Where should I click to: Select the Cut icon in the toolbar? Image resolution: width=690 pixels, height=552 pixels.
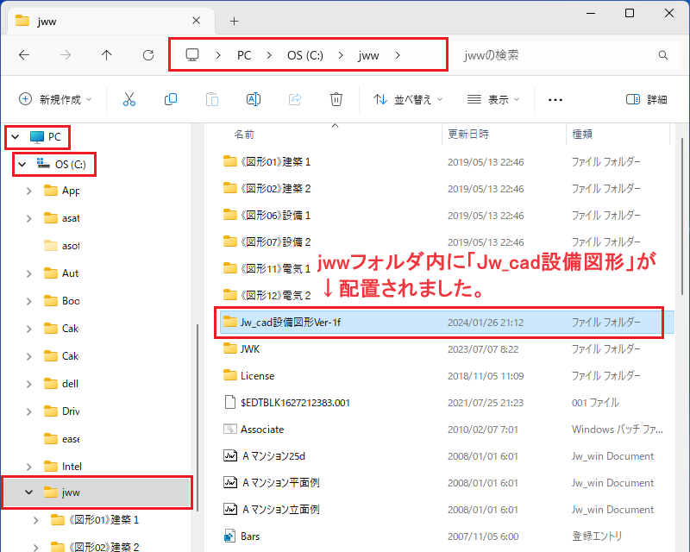pyautogui.click(x=129, y=99)
